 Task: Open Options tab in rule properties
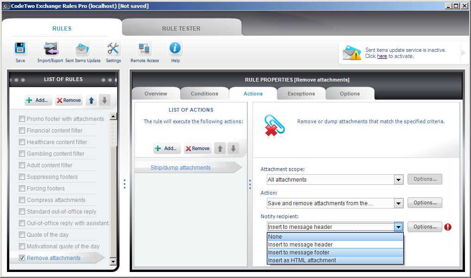(x=350, y=94)
